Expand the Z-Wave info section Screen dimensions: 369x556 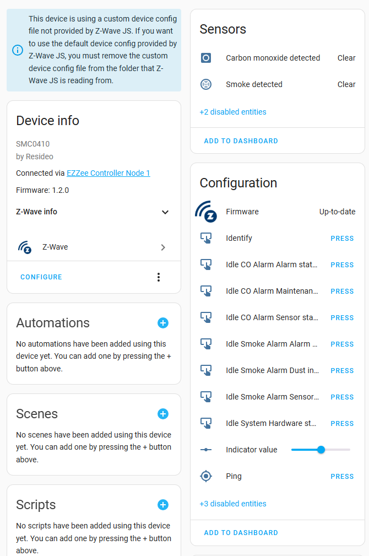point(93,212)
